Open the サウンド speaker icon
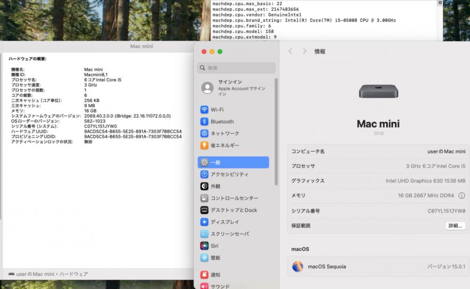470x289 pixels. pyautogui.click(x=204, y=286)
